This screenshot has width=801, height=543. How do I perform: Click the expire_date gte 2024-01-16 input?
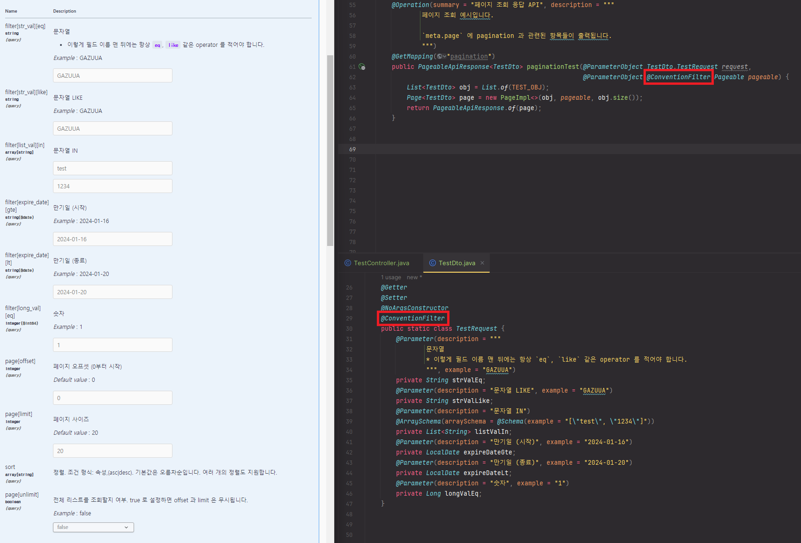click(x=112, y=239)
